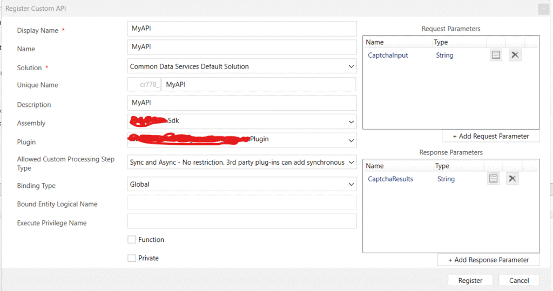
Task: Tick the Private checkbox
Action: coord(132,258)
